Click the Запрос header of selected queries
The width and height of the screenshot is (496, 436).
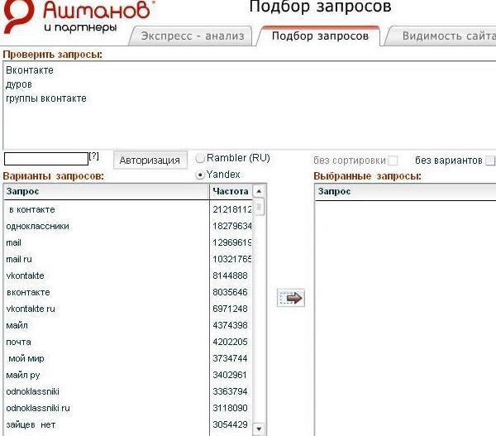coord(406,192)
